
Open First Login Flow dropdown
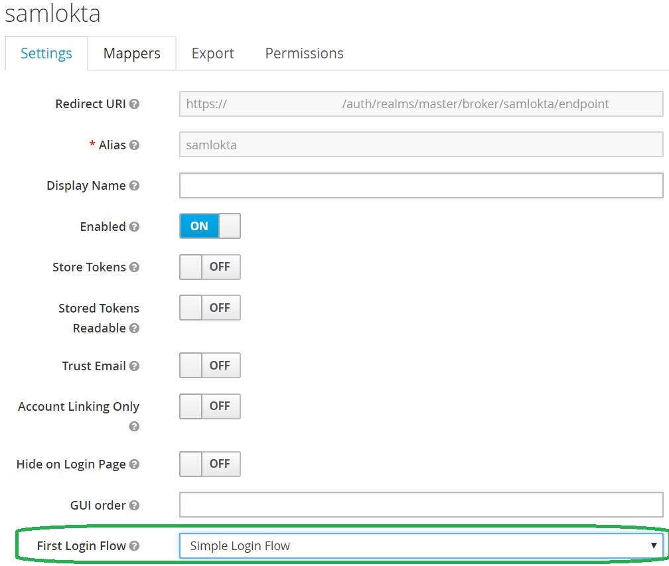421,546
